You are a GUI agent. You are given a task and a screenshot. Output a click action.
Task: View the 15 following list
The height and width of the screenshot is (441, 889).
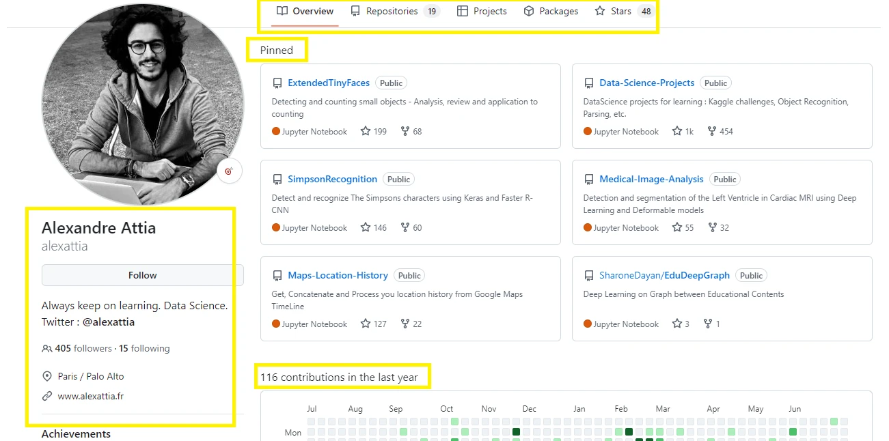pyautogui.click(x=144, y=348)
